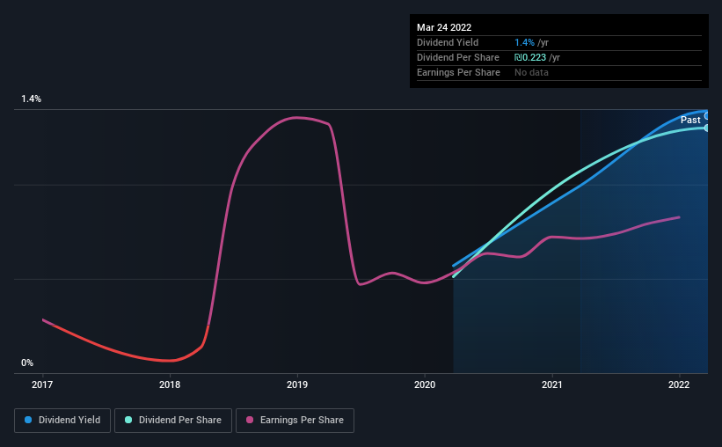Screen dimensions: 722x447
Task: Toggle the Dividend Per Share legend button
Action: click(173, 421)
